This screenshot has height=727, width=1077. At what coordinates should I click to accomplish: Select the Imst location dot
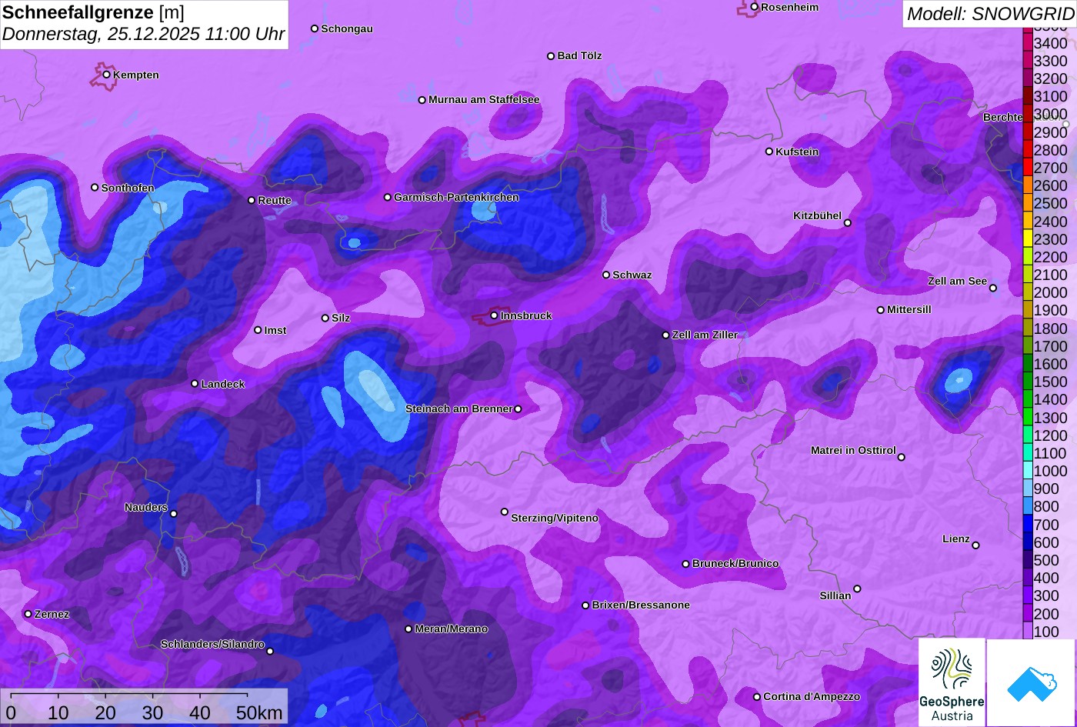click(258, 330)
